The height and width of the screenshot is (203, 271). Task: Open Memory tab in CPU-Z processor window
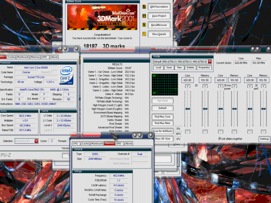[x=35, y=57]
